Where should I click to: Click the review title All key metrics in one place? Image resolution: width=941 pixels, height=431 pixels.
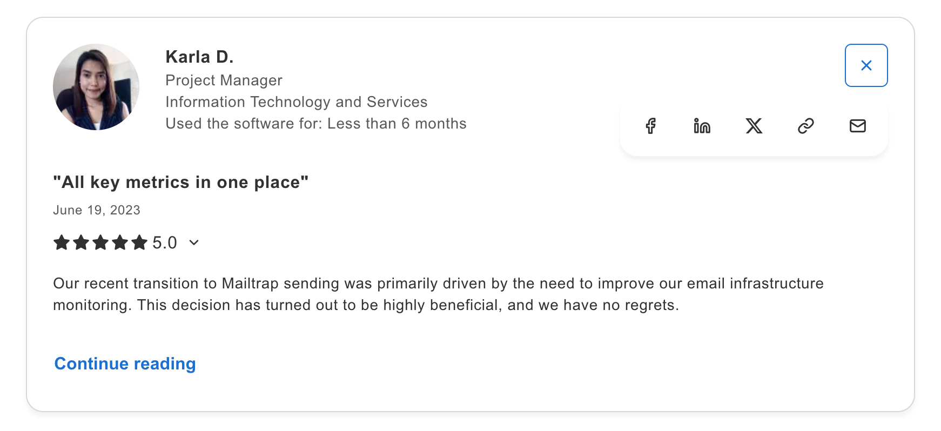coord(180,182)
